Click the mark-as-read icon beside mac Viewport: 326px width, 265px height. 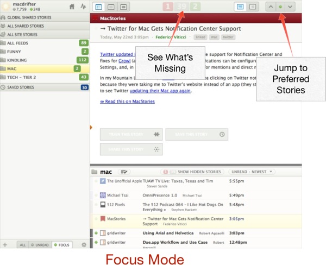click(124, 172)
